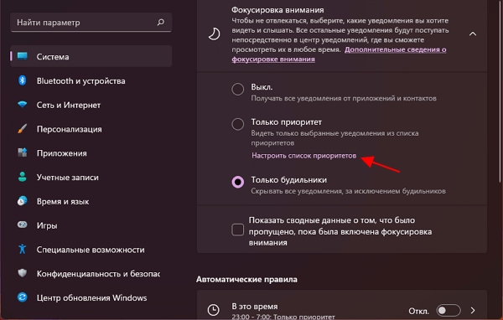Viewport: 503px width, 320px height.
Task: Click the Bluetooth icon in sidebar
Action: [22, 80]
